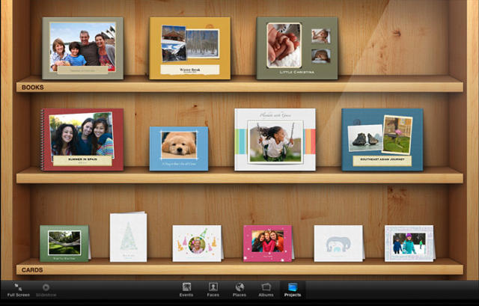
Task: Open the small blue puppy book
Action: [179, 149]
